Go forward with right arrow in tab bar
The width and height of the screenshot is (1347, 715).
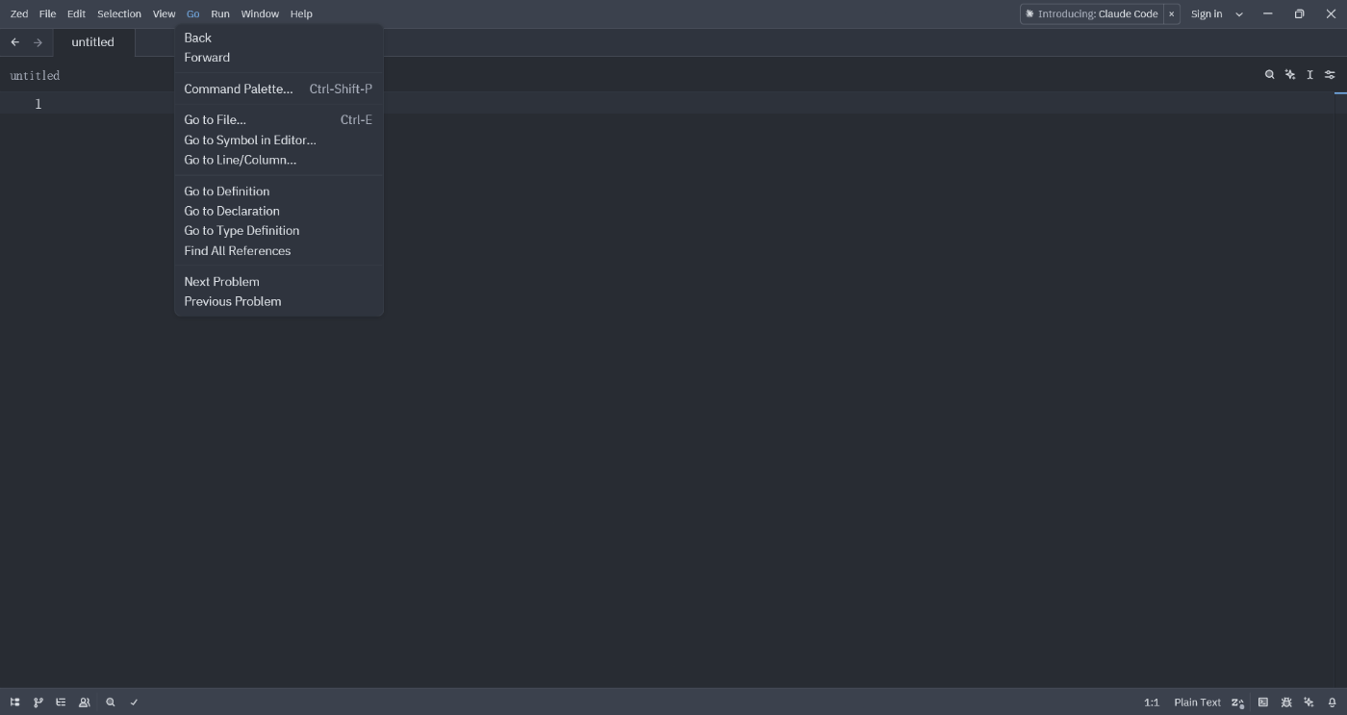[38, 42]
